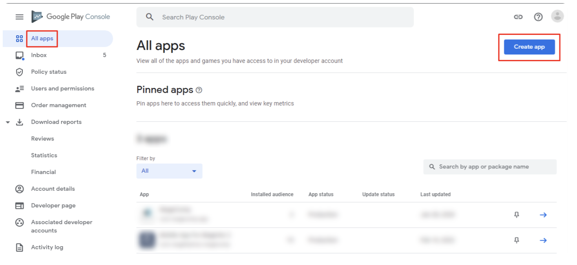Toggle the Inbox sidebar item showing 5 messages

pyautogui.click(x=38, y=55)
